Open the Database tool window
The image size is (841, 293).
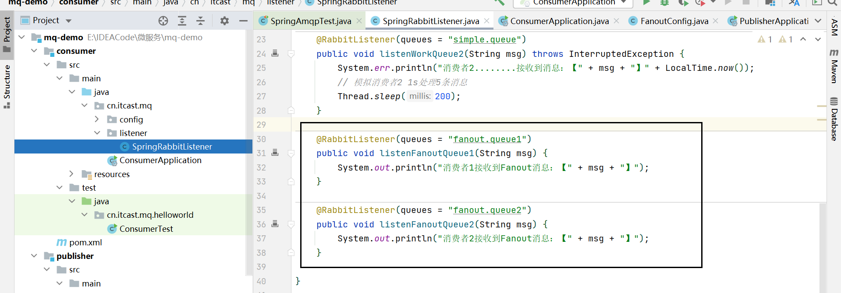tap(834, 119)
